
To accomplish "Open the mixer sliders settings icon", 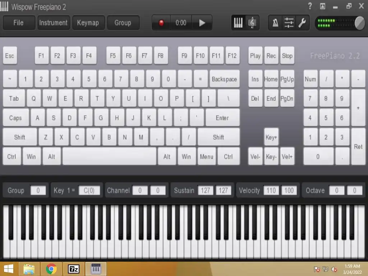I will (289, 23).
